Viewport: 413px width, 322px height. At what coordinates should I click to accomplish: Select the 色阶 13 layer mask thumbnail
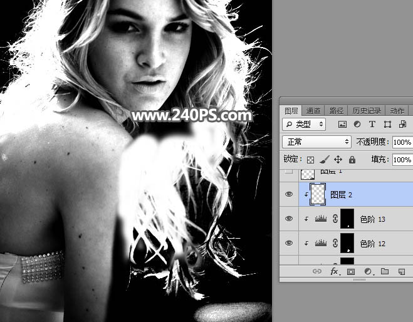click(x=347, y=219)
